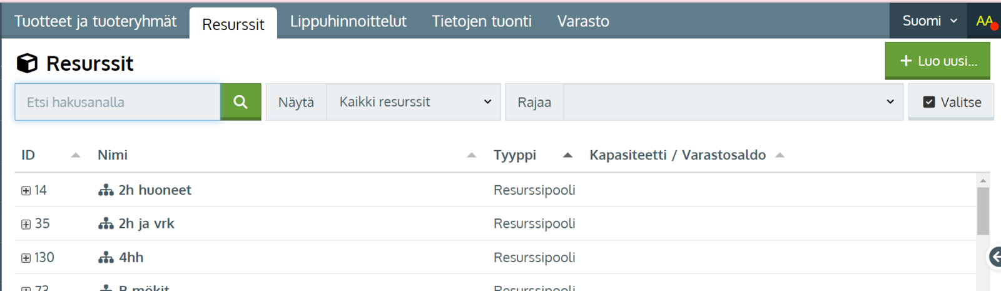The image size is (1001, 291).
Task: Click the pool icon next to 4hh
Action: click(106, 257)
